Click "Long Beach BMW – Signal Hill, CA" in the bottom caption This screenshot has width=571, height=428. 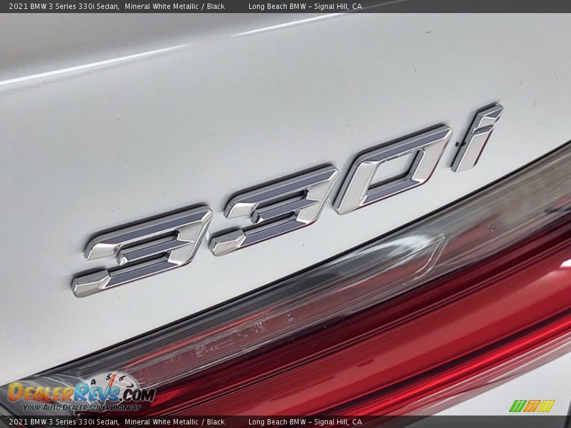coord(305,422)
